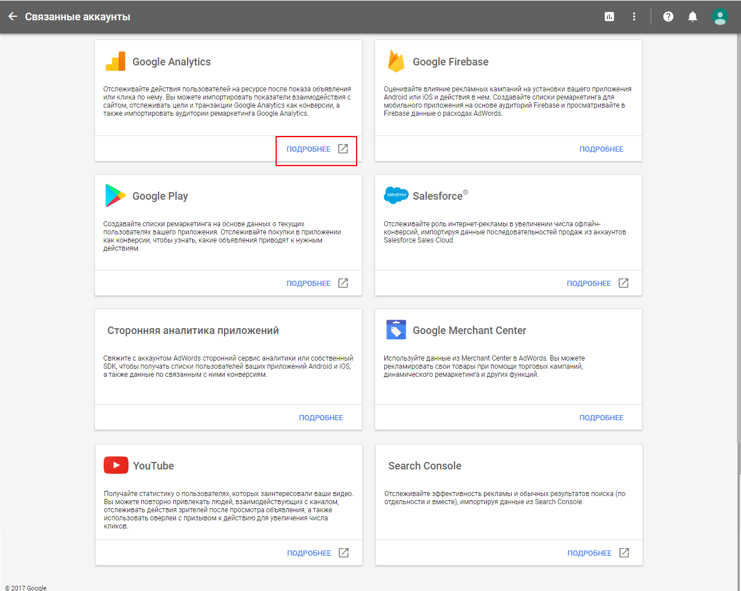
Task: Select the Google Analytics card title
Action: pos(171,62)
